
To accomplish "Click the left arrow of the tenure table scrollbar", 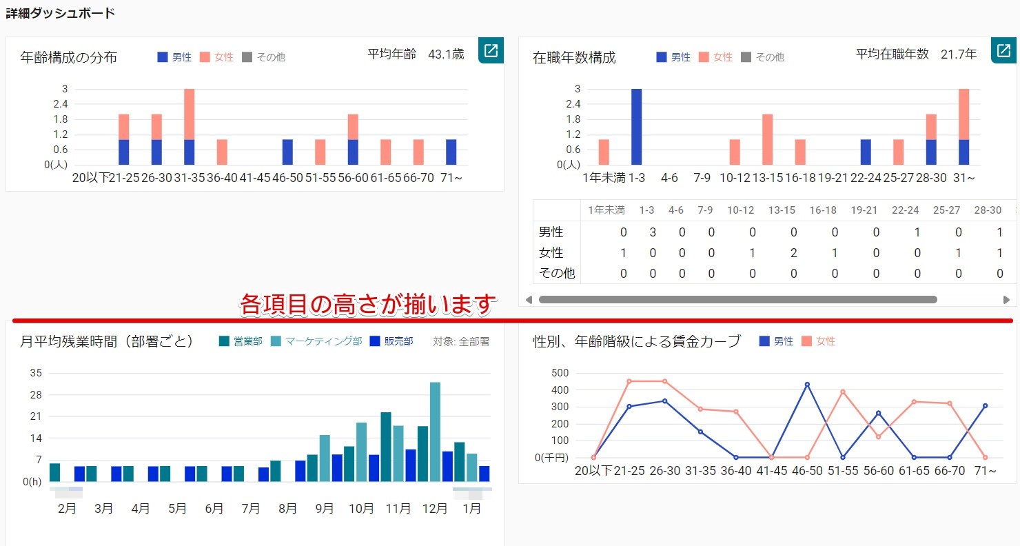I will [529, 300].
